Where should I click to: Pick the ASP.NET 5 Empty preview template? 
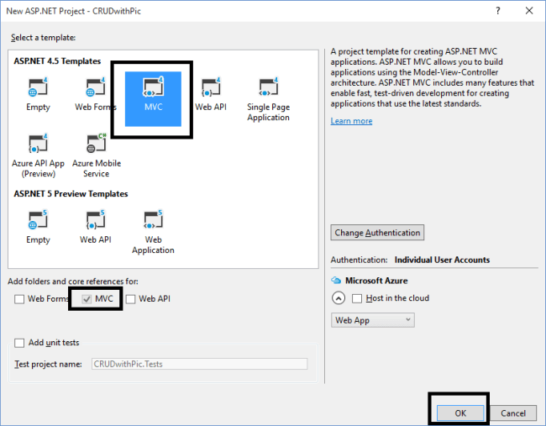click(38, 227)
